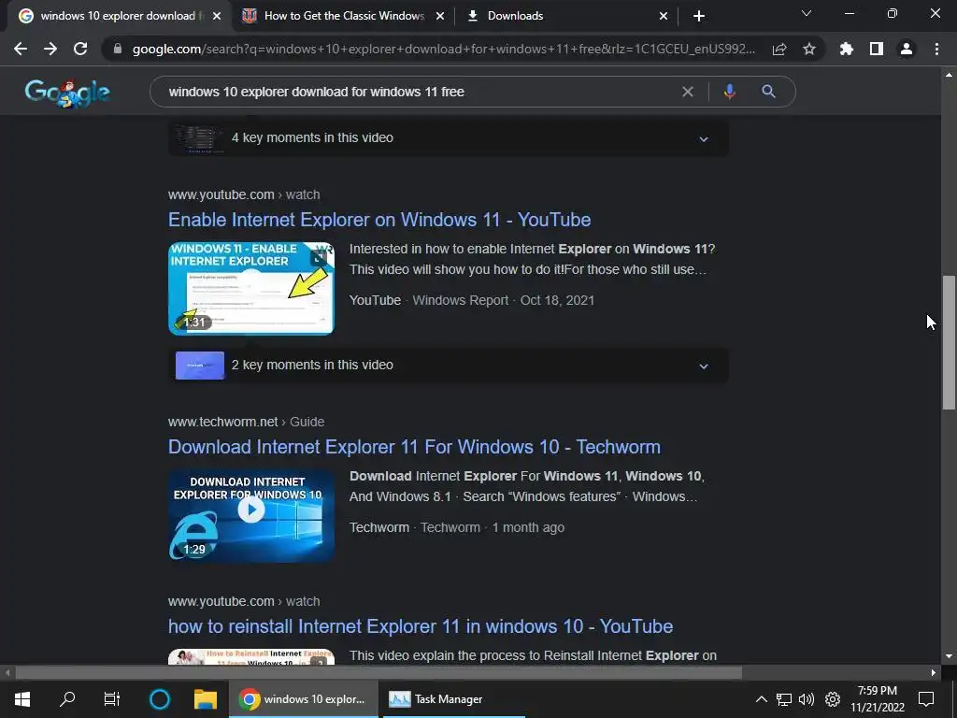Screen dimensions: 957x718
Task: Open the Windows 11 Enable Internet Explorer thumbnail
Action: (x=251, y=288)
